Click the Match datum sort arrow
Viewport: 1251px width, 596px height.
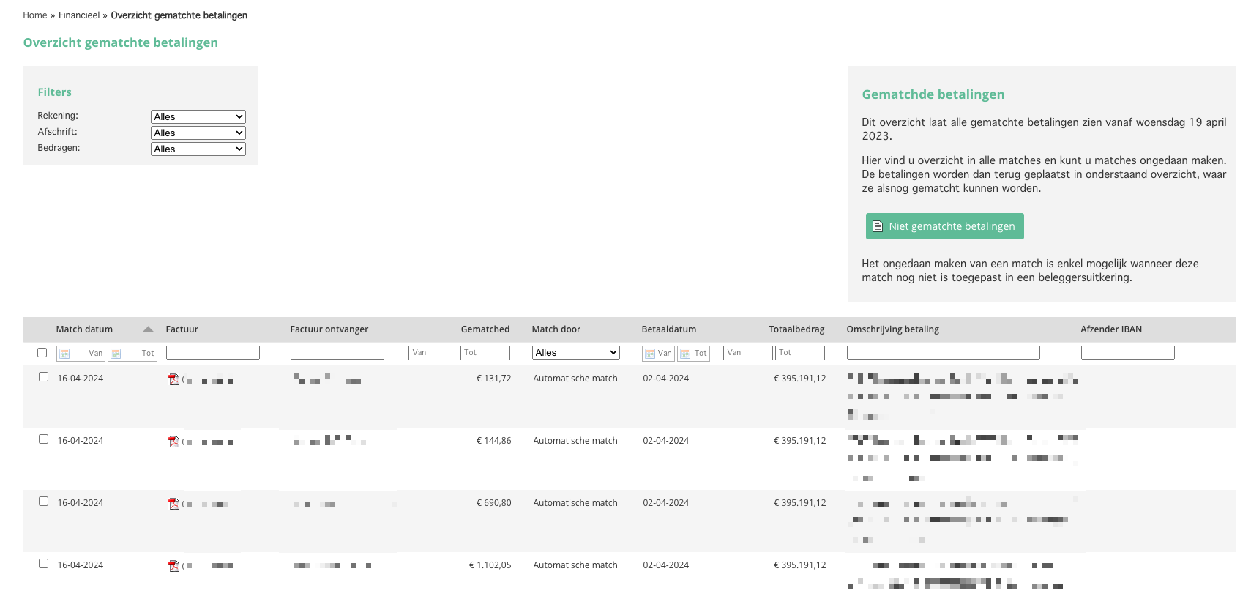click(148, 329)
